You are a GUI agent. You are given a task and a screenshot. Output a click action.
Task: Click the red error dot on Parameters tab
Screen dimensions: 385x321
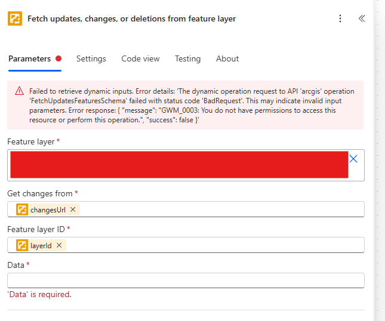58,58
